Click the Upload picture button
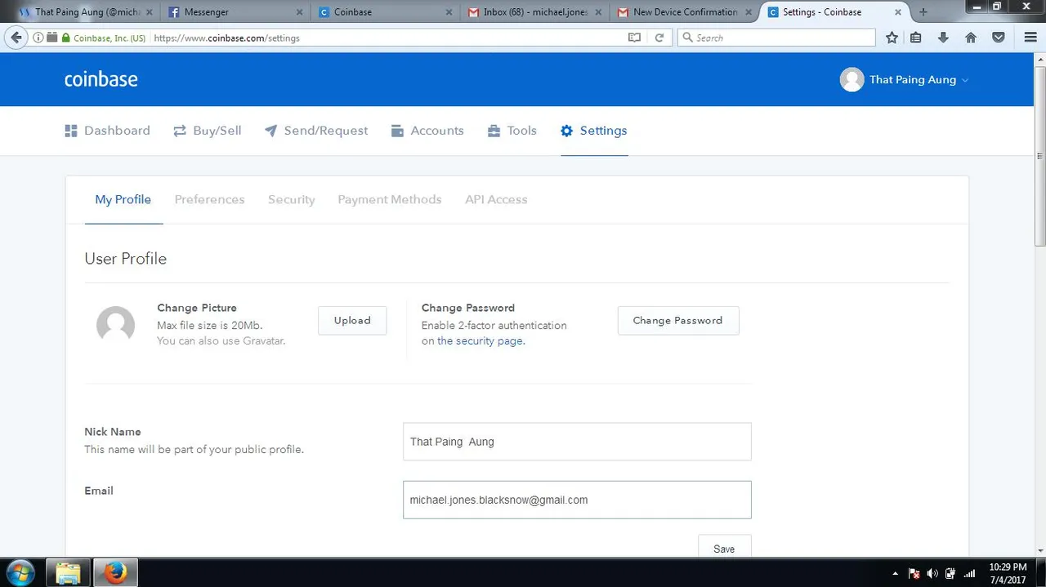This screenshot has width=1046, height=587. pyautogui.click(x=352, y=321)
